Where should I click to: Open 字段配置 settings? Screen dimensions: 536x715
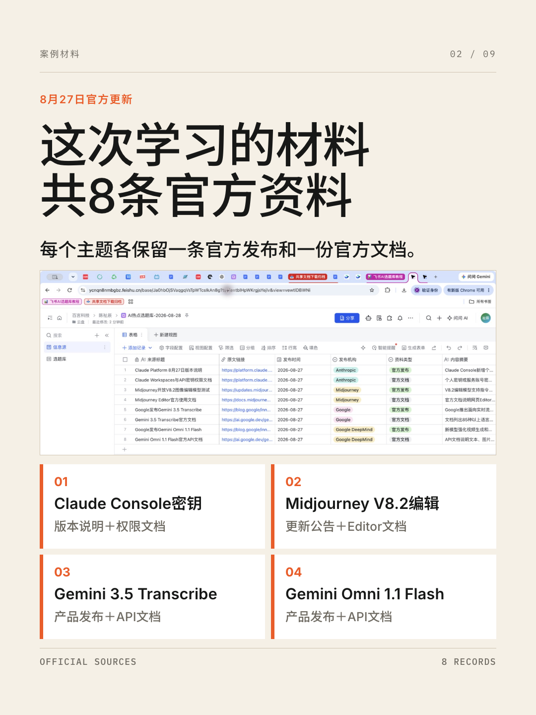pyautogui.click(x=171, y=348)
